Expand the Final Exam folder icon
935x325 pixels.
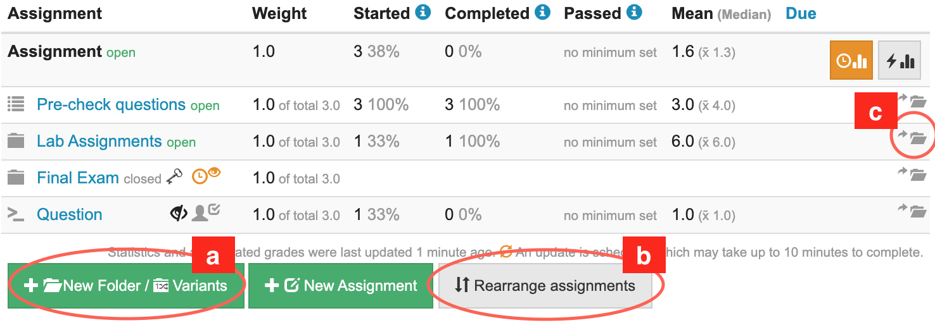16,178
